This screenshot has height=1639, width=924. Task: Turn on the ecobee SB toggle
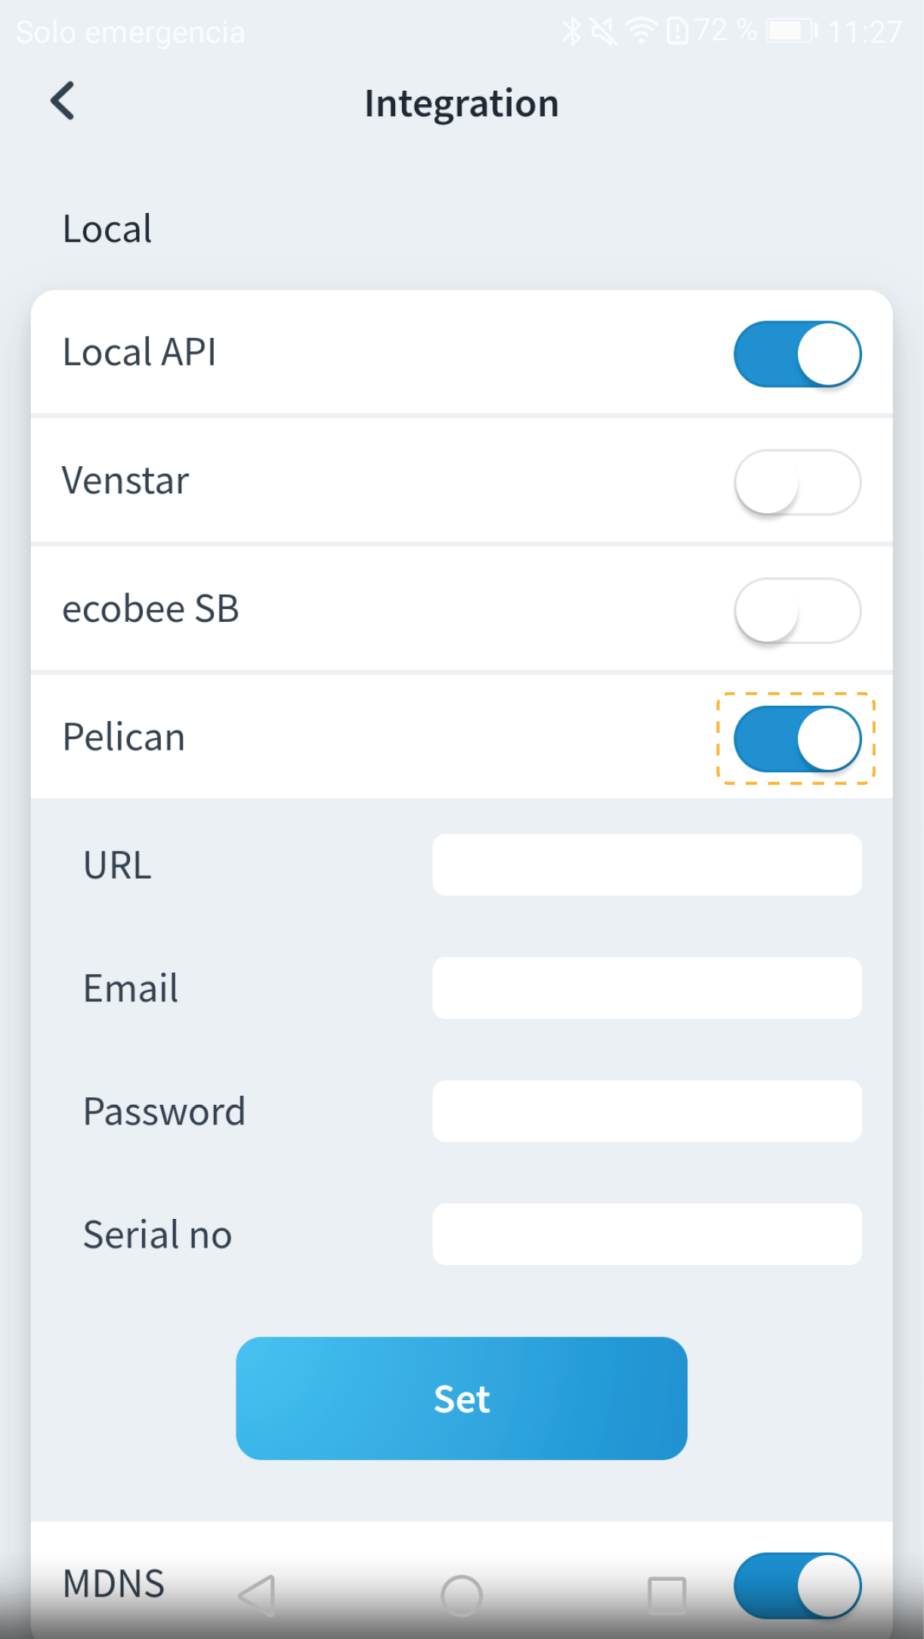[797, 611]
